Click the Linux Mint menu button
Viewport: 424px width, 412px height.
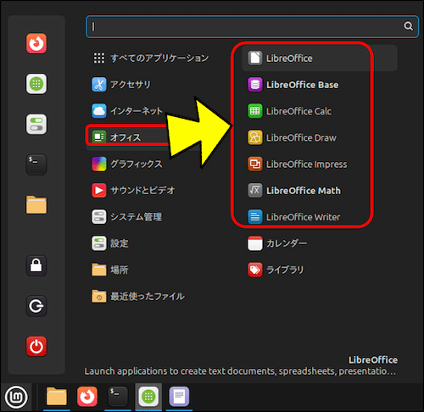tap(16, 397)
